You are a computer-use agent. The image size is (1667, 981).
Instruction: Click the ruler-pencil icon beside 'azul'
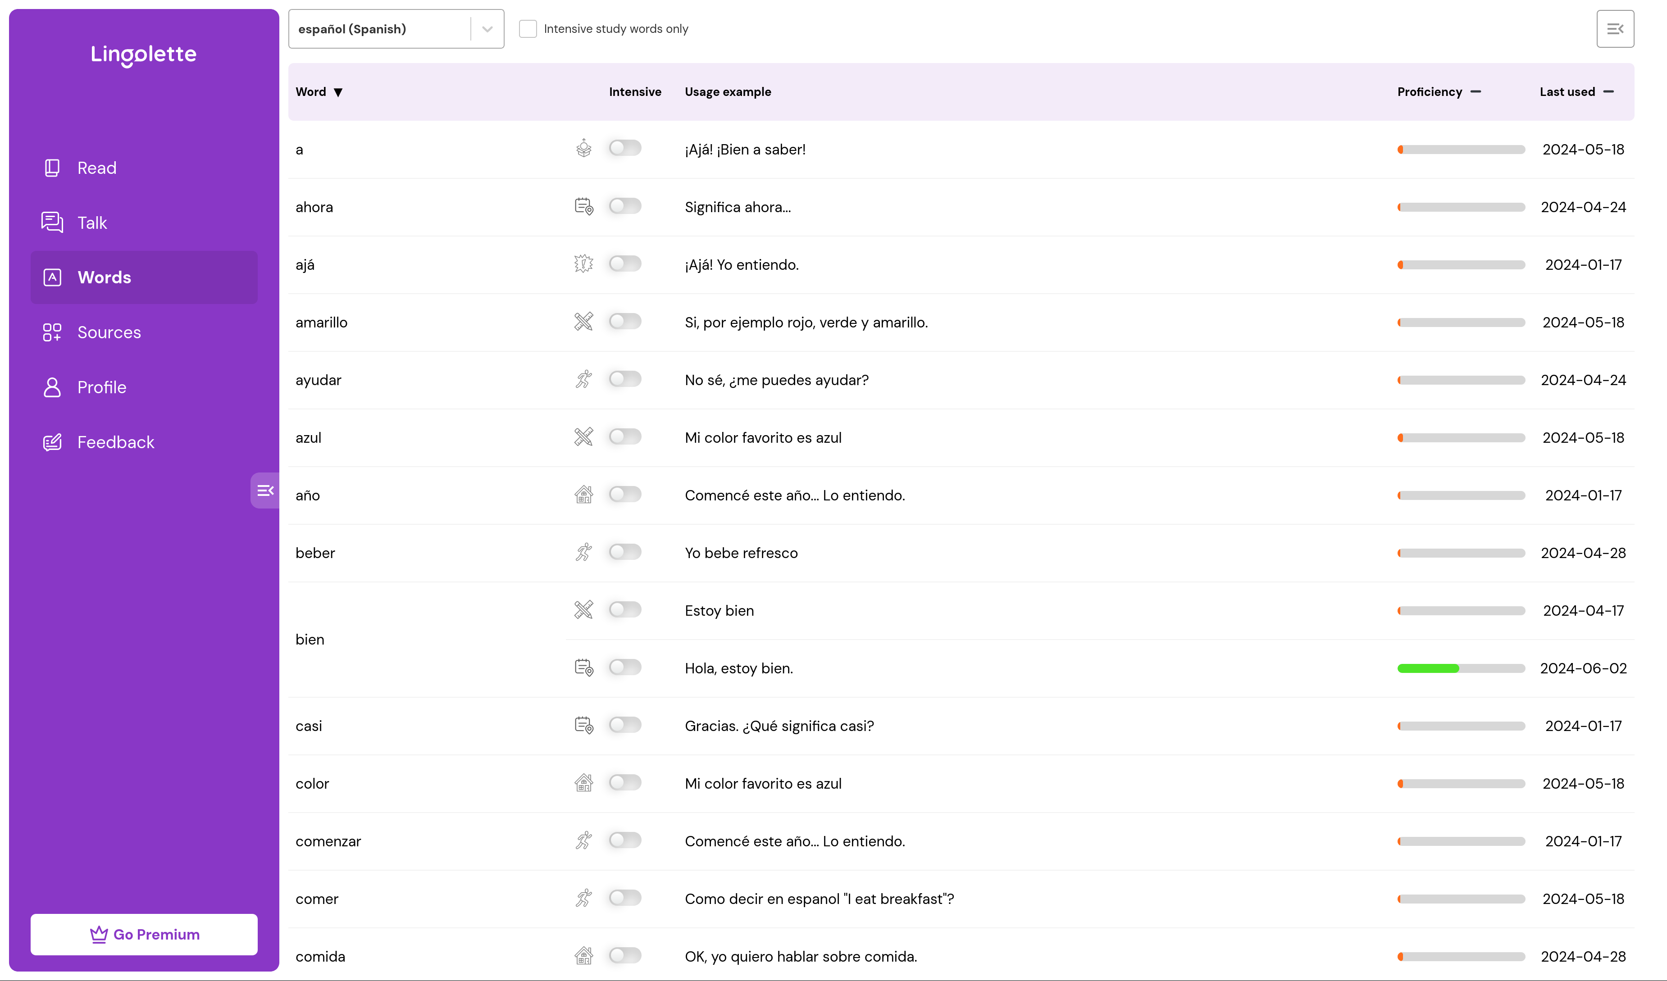[583, 436]
